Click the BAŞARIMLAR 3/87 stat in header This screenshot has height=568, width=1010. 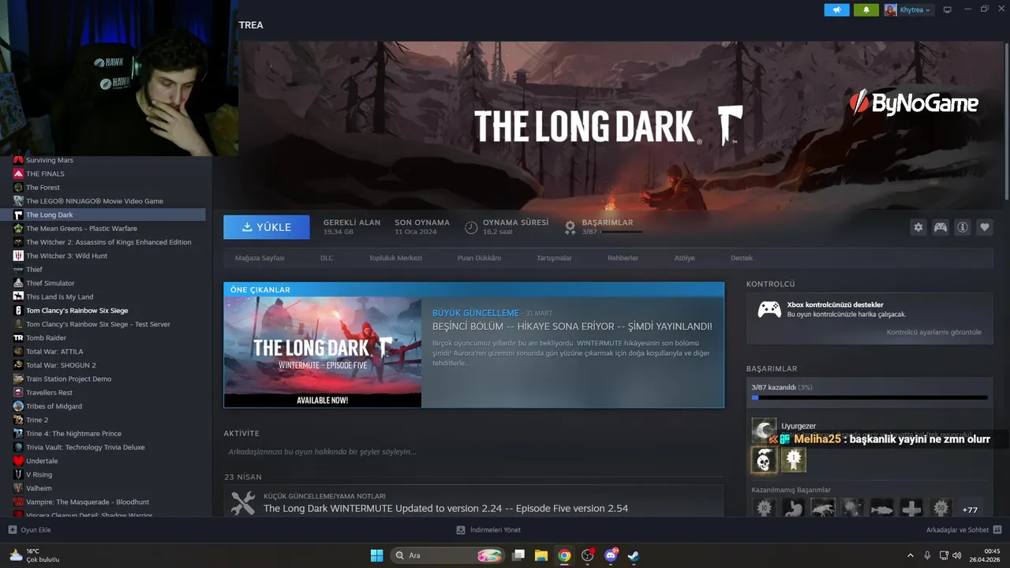point(604,227)
